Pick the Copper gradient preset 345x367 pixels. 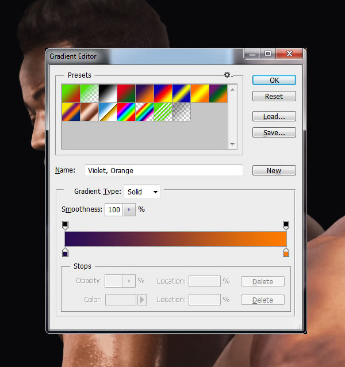(x=89, y=112)
